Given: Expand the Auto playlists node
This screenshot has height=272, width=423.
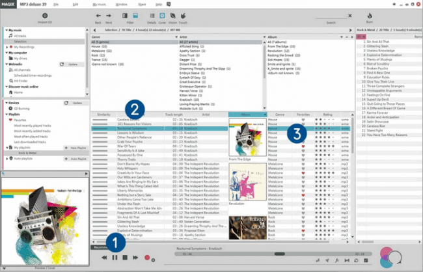Looking at the screenshot, I should [7, 159].
